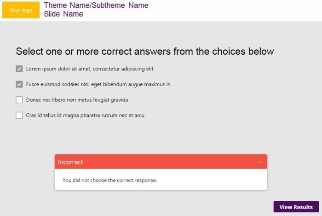The image size is (322, 216).
Task: Enable the 'Cras id tellus' checkbox
Action: (x=19, y=115)
